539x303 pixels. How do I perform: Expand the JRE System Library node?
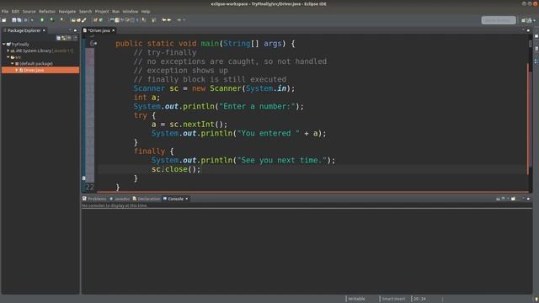click(x=8, y=50)
